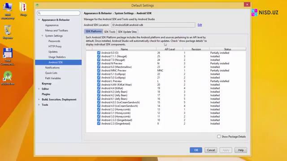Click System Settings in the breadcrumb path
The image size is (287, 161).
tap(124, 13)
